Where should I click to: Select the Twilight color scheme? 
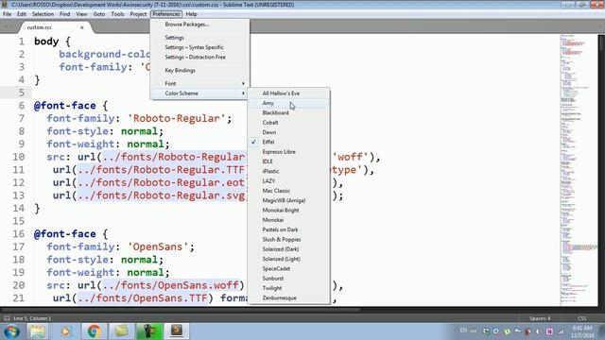click(x=288, y=288)
